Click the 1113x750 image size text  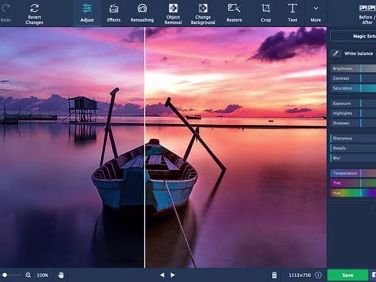[300, 275]
